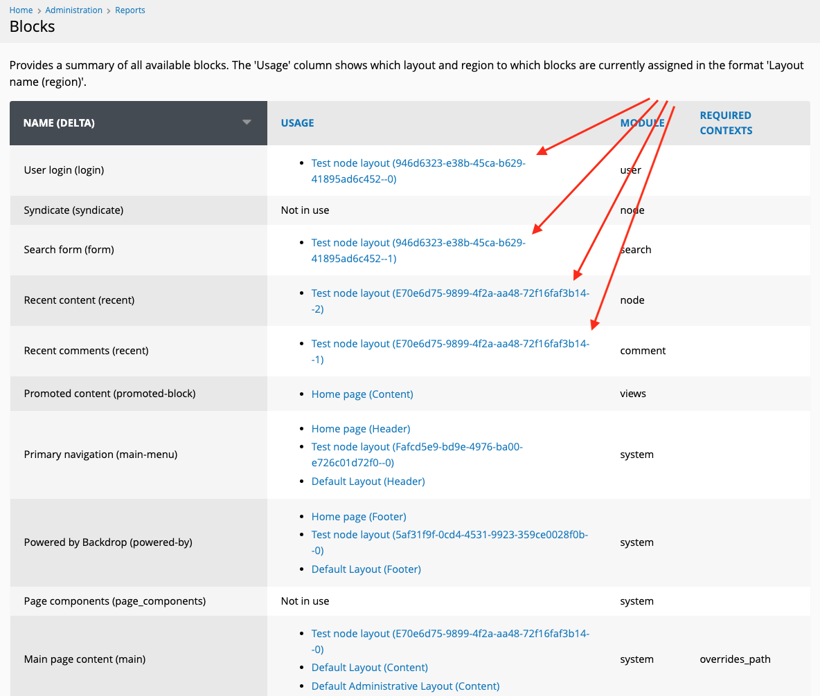Viewport: 820px width, 696px height.
Task: Open Test node layout Fafcd5e9 link
Action: (417, 455)
